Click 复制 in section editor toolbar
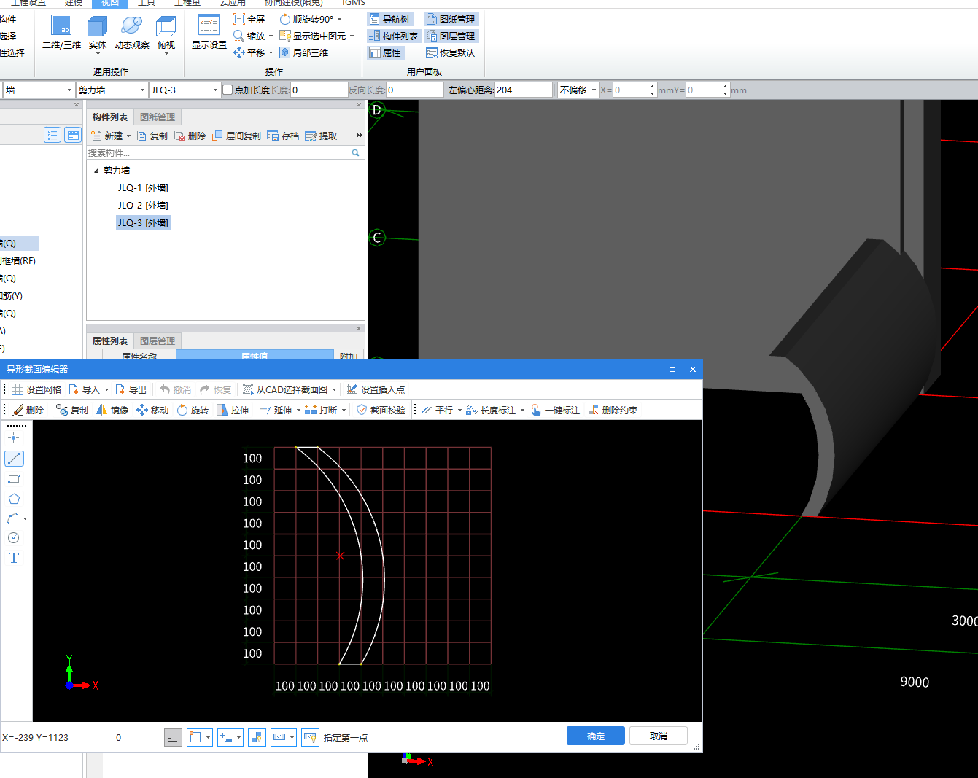 72,410
